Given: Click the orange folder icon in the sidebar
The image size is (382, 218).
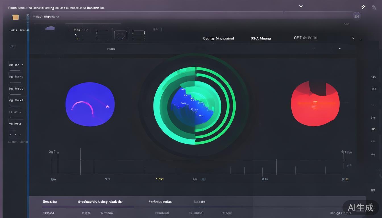Looking at the screenshot, I should coord(15,17).
